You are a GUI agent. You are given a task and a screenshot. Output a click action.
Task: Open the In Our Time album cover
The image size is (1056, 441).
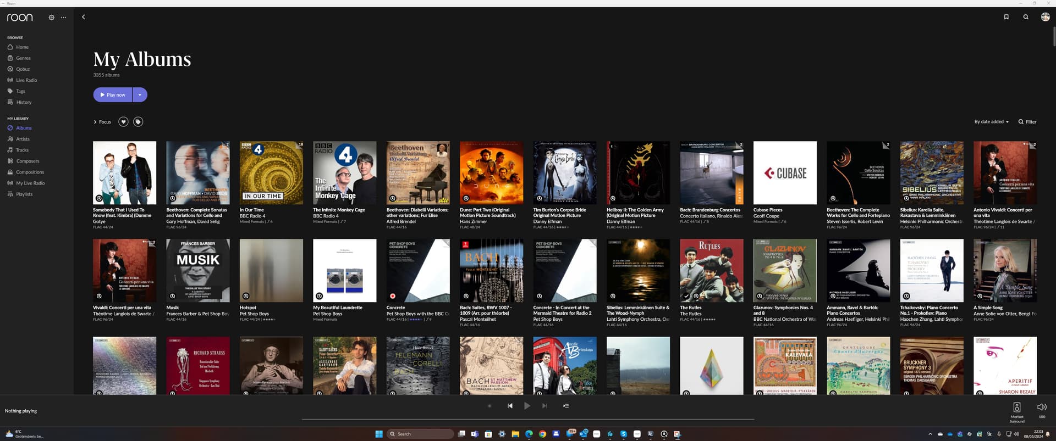[271, 173]
